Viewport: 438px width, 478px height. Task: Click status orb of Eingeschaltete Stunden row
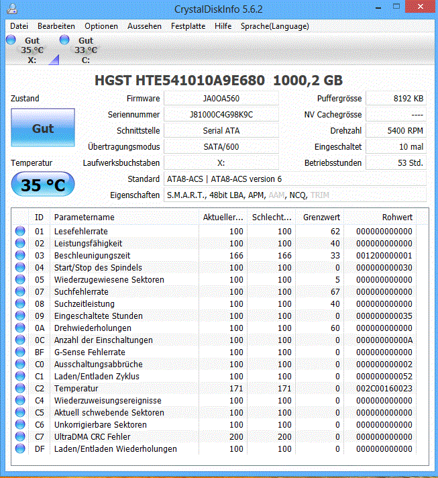pos(20,316)
